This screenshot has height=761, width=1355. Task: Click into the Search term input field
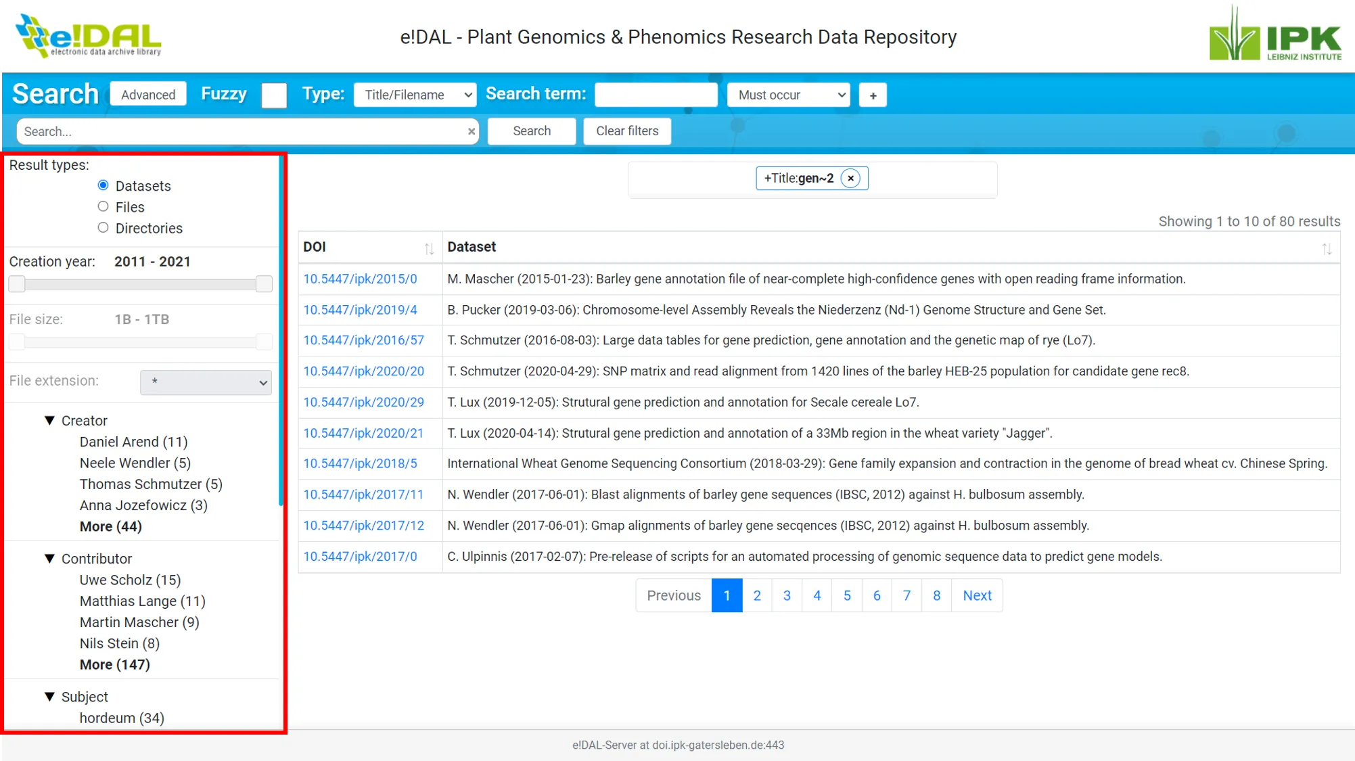coord(656,95)
